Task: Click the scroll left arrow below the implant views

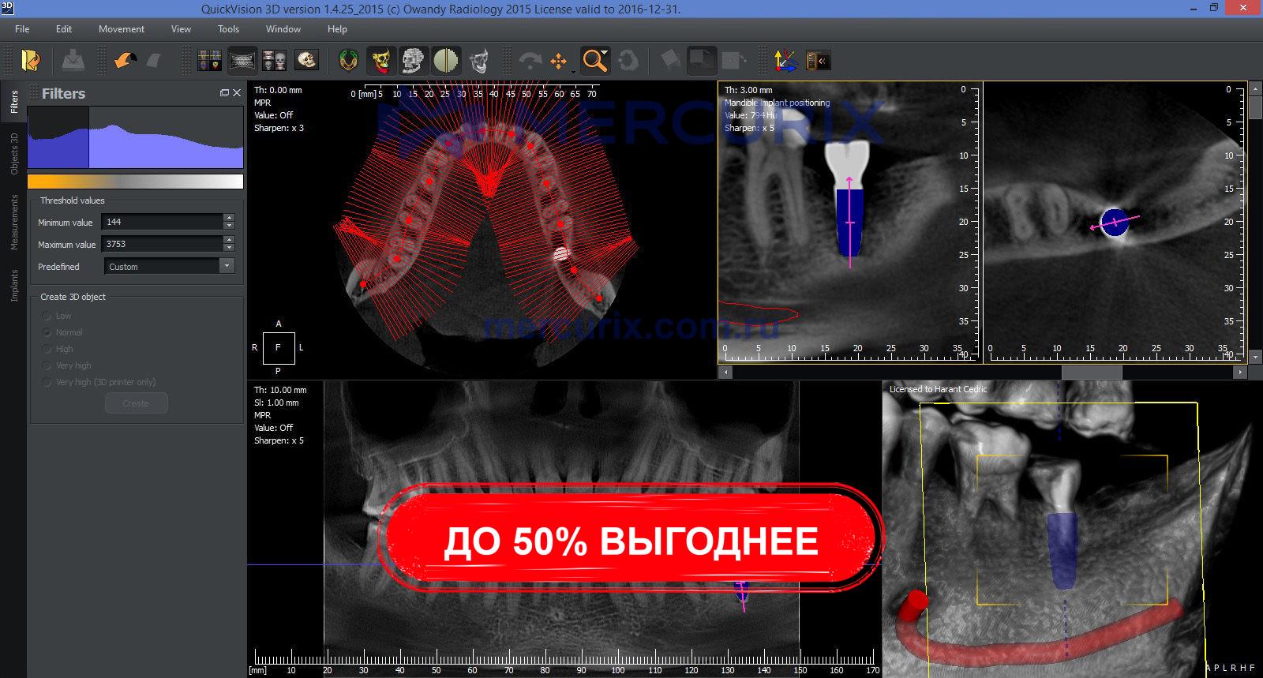Action: 725,372
